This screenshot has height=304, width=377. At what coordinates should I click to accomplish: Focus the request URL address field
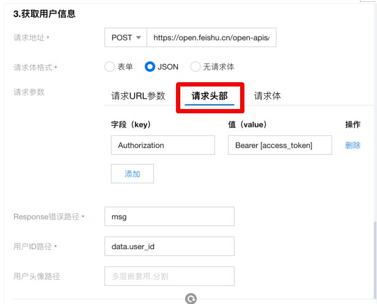click(x=211, y=37)
